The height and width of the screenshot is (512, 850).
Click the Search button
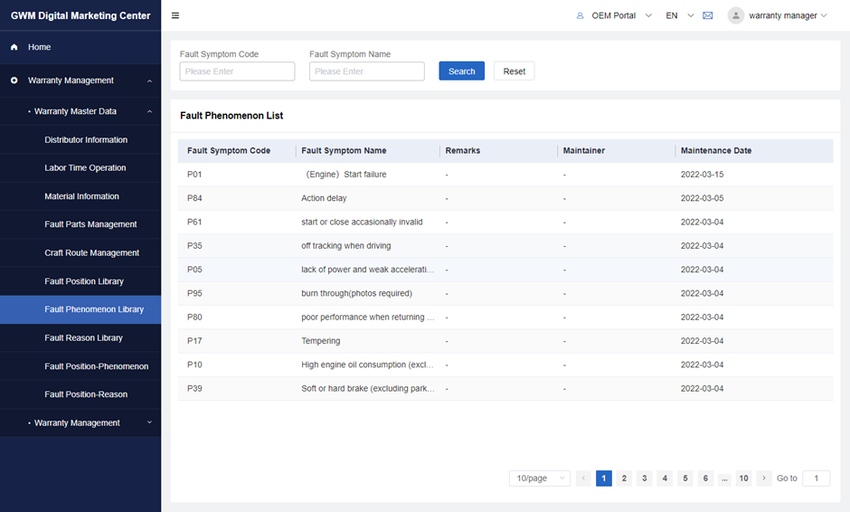461,71
